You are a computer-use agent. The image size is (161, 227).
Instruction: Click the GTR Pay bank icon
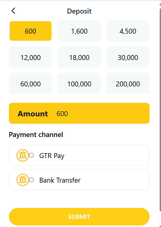(x=23, y=155)
